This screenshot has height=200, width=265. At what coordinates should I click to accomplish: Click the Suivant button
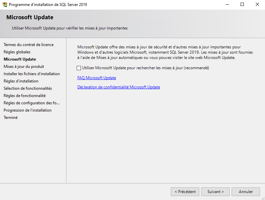[215, 192]
